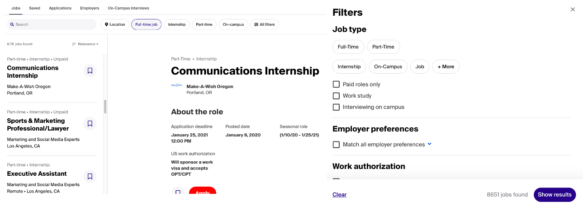
Task: Tick Interviewing on campus option
Action: 336,107
